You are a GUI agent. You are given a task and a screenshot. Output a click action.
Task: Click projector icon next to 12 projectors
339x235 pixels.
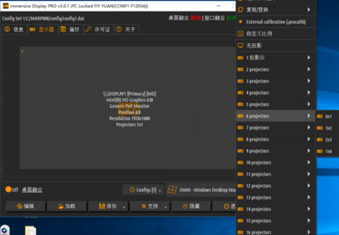tap(240, 186)
